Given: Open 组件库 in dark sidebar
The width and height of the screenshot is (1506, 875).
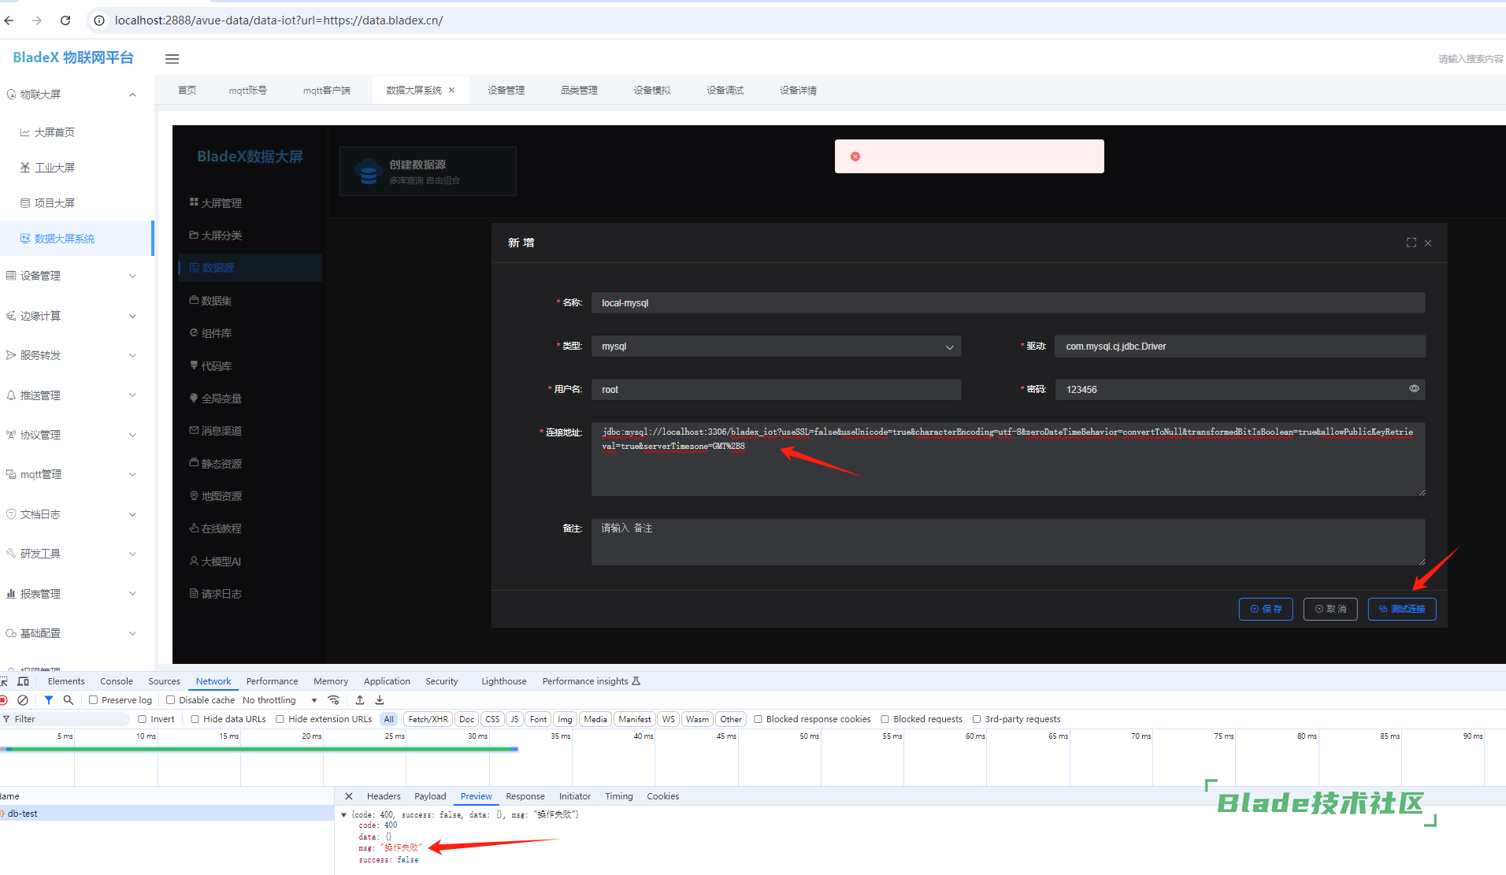Looking at the screenshot, I should point(210,333).
